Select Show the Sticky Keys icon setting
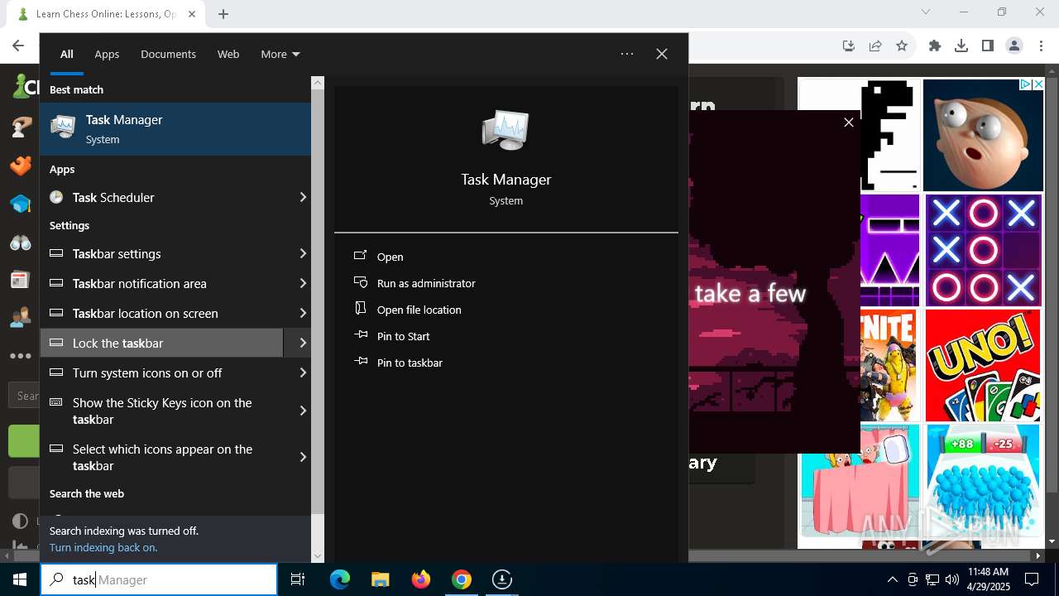1059x596 pixels. [x=161, y=411]
